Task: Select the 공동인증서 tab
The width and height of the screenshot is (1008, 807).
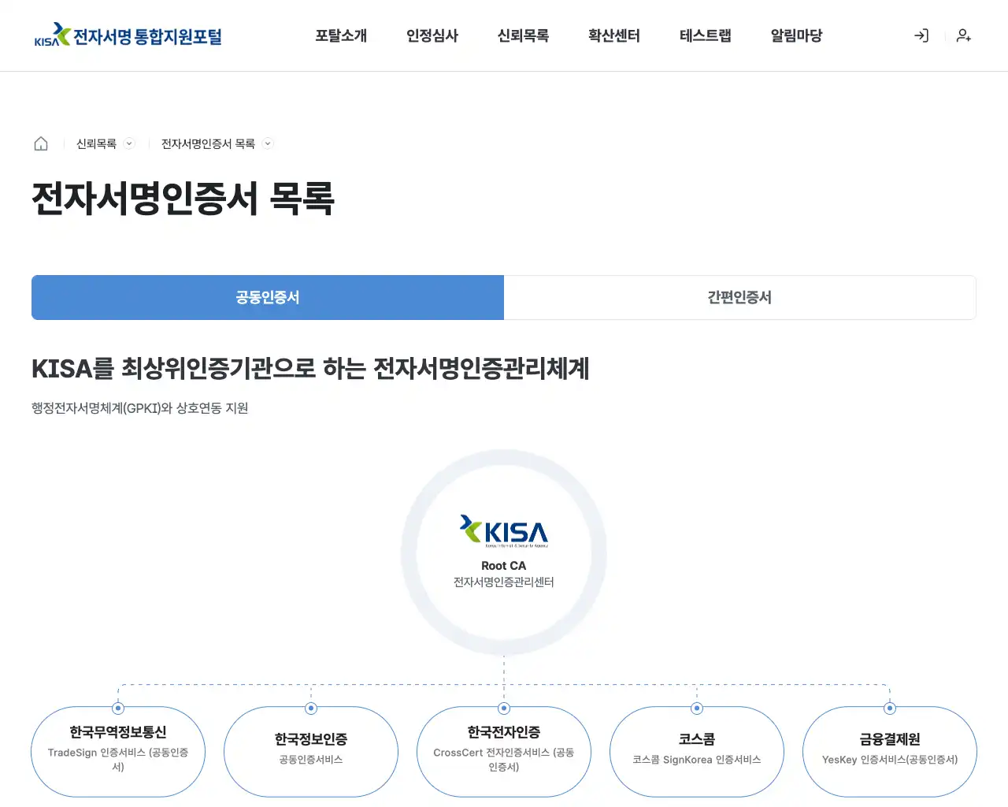Action: click(x=268, y=297)
